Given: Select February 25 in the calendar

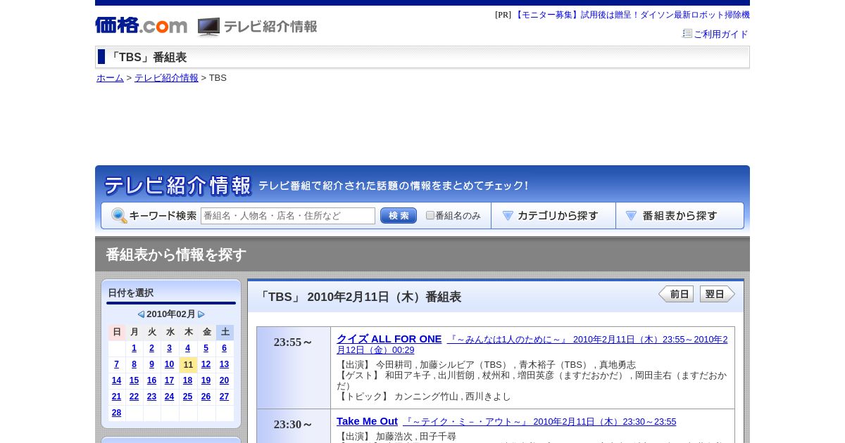Looking at the screenshot, I should pos(187,397).
